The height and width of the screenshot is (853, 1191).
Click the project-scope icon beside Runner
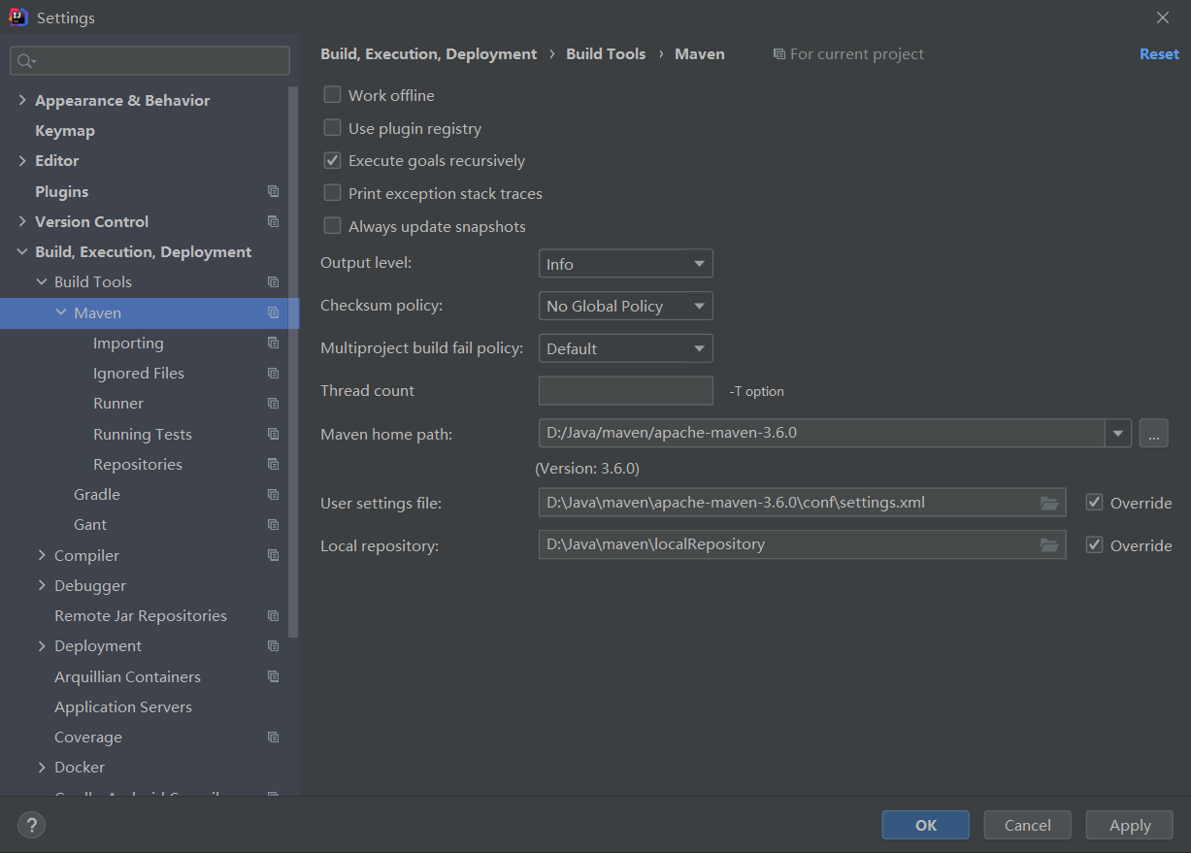[x=274, y=403]
